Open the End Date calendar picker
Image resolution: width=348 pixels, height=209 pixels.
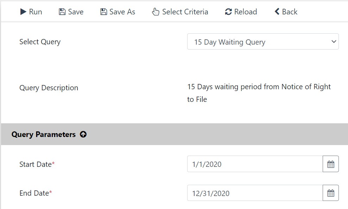(331, 193)
